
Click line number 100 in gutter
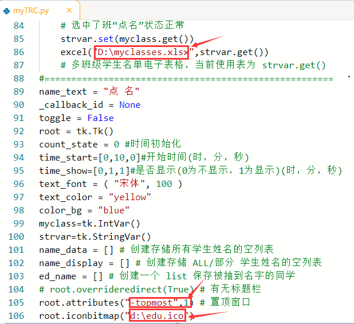(16, 237)
